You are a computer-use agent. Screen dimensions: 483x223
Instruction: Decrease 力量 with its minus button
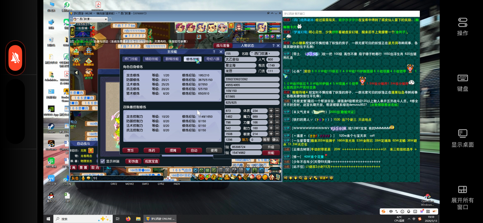[x=277, y=122]
